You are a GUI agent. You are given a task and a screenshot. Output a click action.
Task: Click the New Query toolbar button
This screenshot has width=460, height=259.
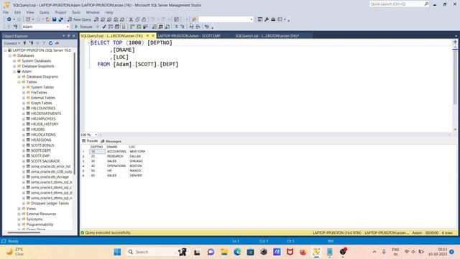click(x=80, y=19)
